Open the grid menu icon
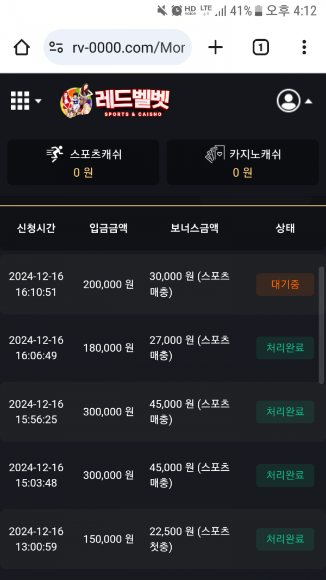The image size is (326, 580). point(20,101)
